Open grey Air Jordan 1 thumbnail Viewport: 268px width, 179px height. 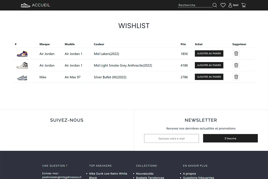(22, 65)
